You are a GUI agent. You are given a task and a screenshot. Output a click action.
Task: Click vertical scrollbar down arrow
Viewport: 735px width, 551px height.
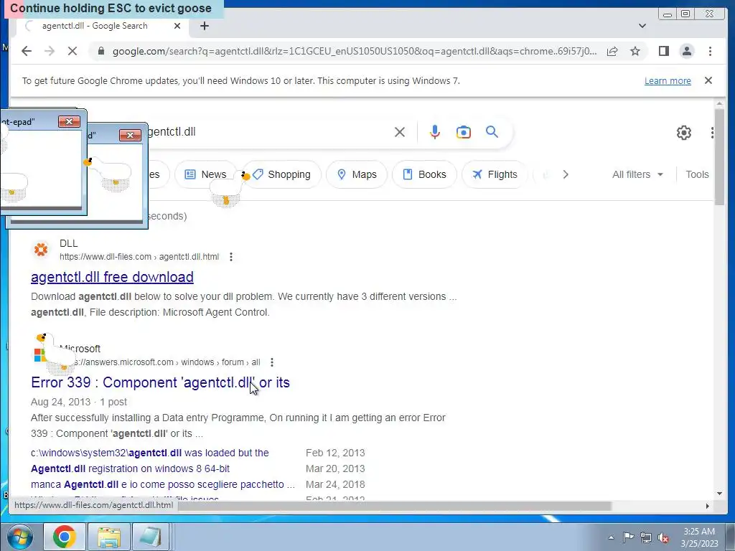[x=719, y=494]
